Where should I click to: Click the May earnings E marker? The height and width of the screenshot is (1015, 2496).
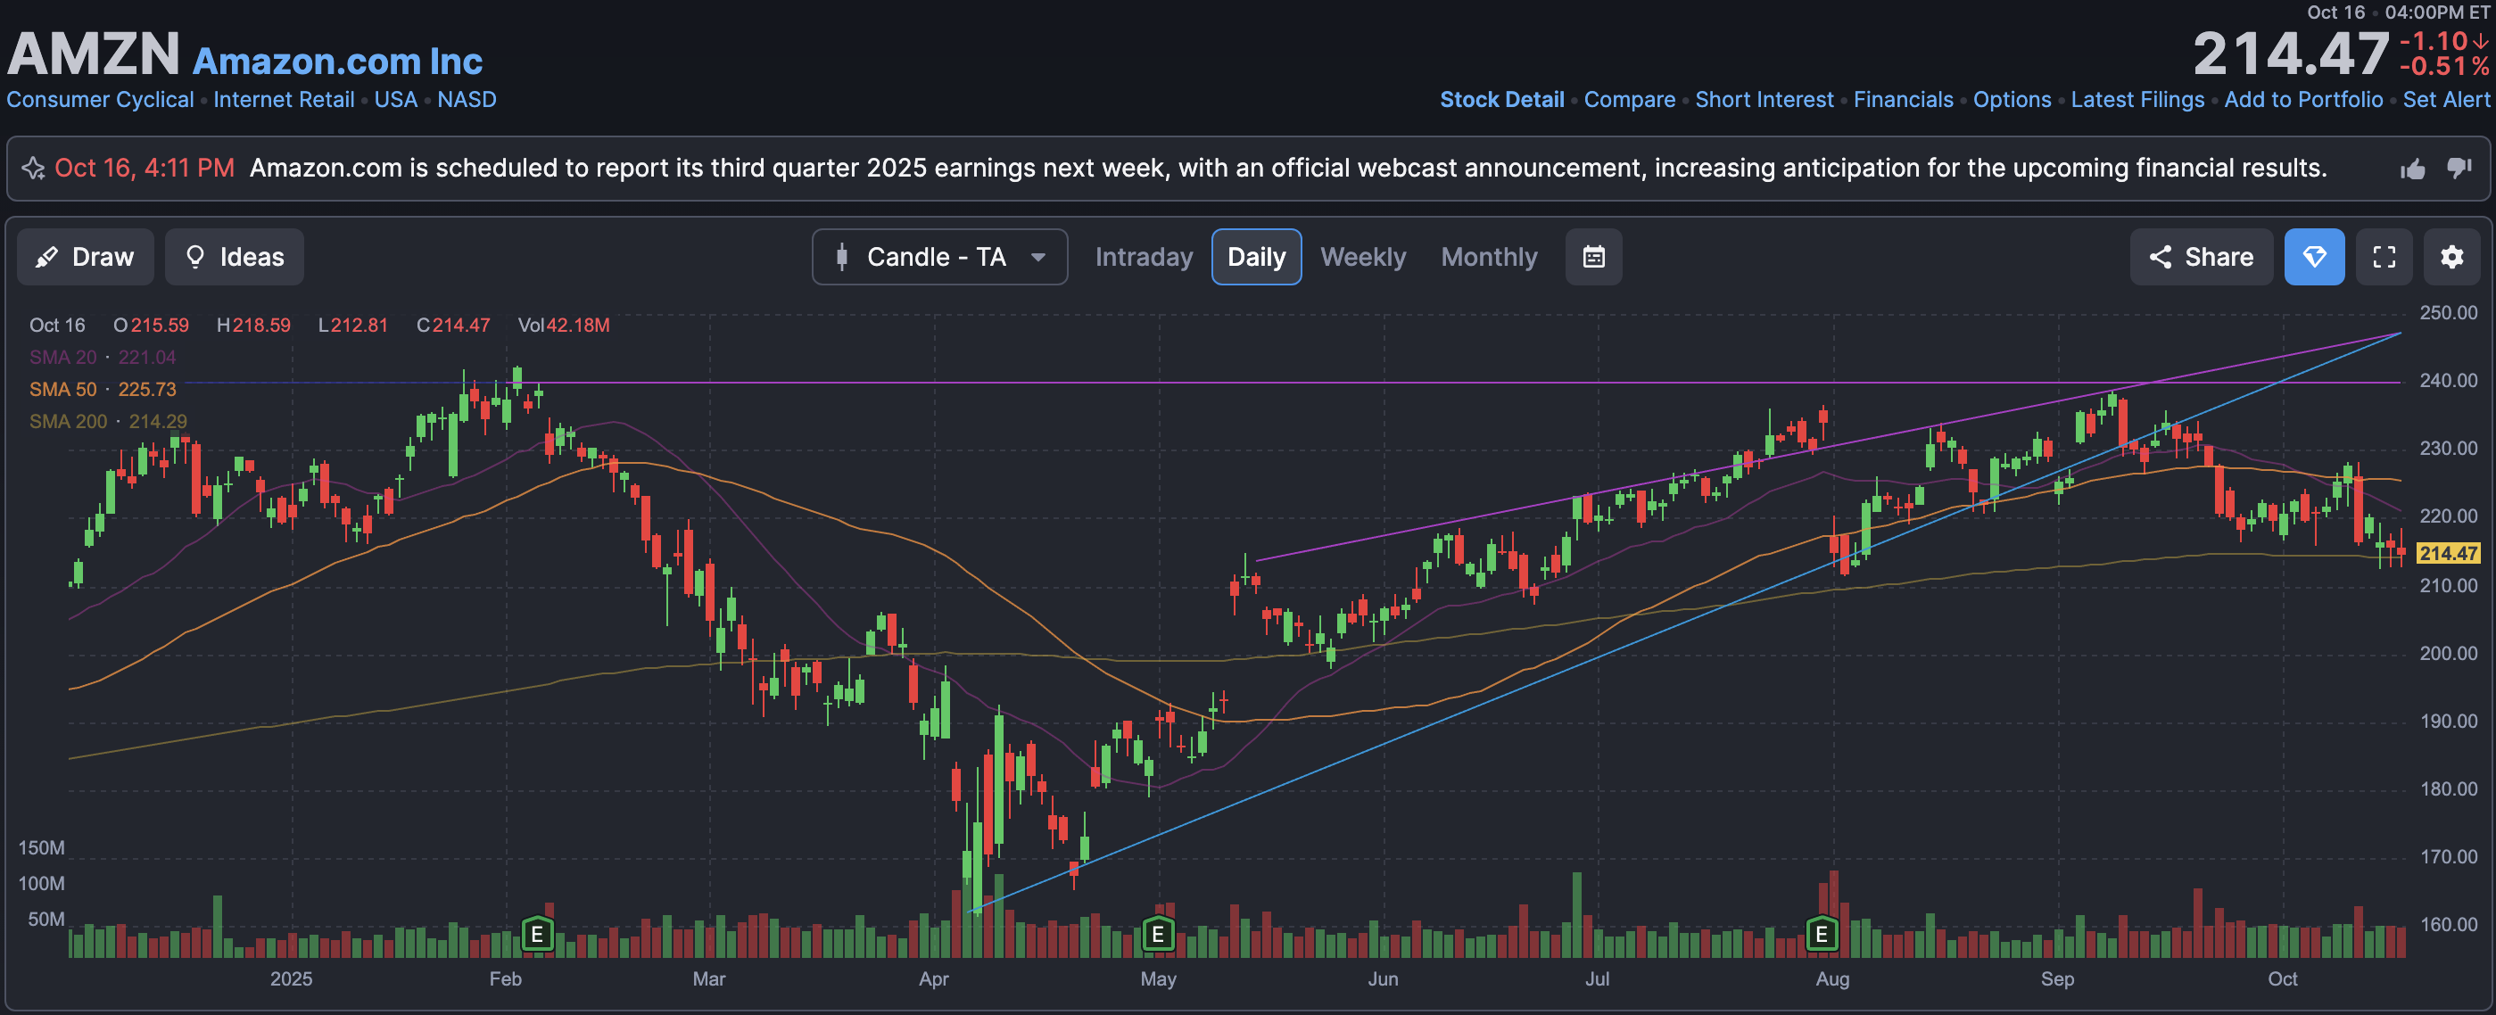(x=1157, y=934)
